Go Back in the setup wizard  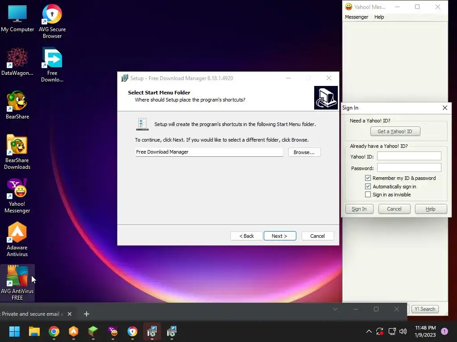click(x=246, y=236)
